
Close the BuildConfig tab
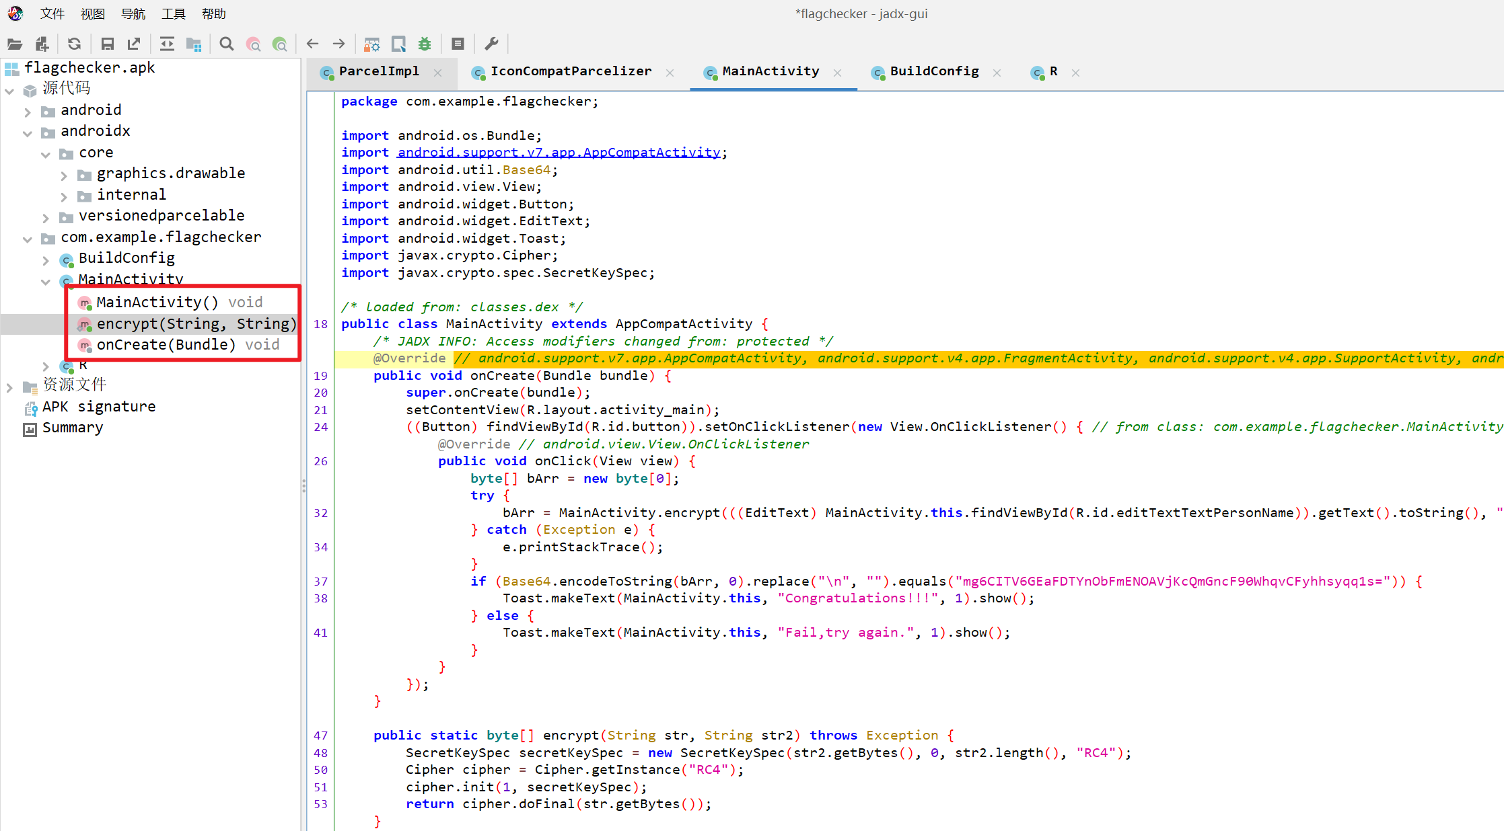tap(997, 73)
